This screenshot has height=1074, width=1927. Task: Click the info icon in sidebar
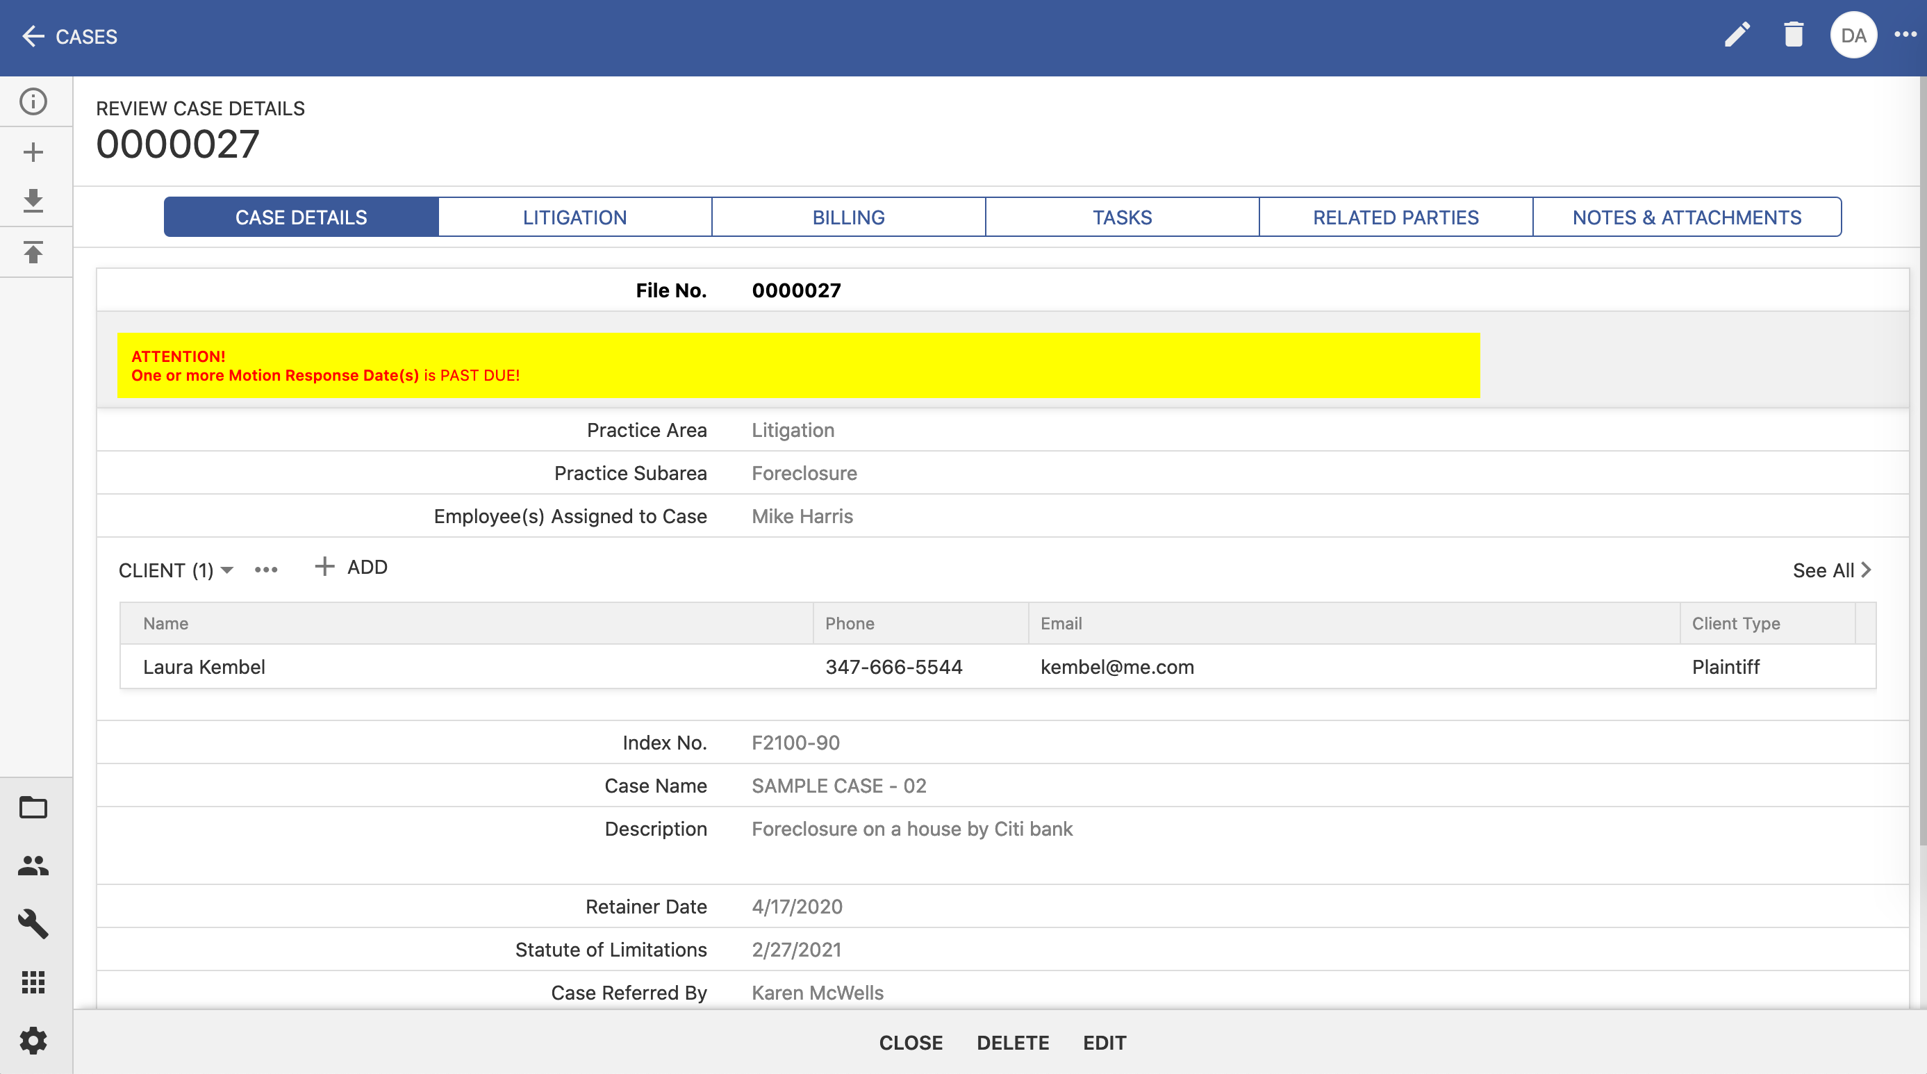pyautogui.click(x=33, y=101)
